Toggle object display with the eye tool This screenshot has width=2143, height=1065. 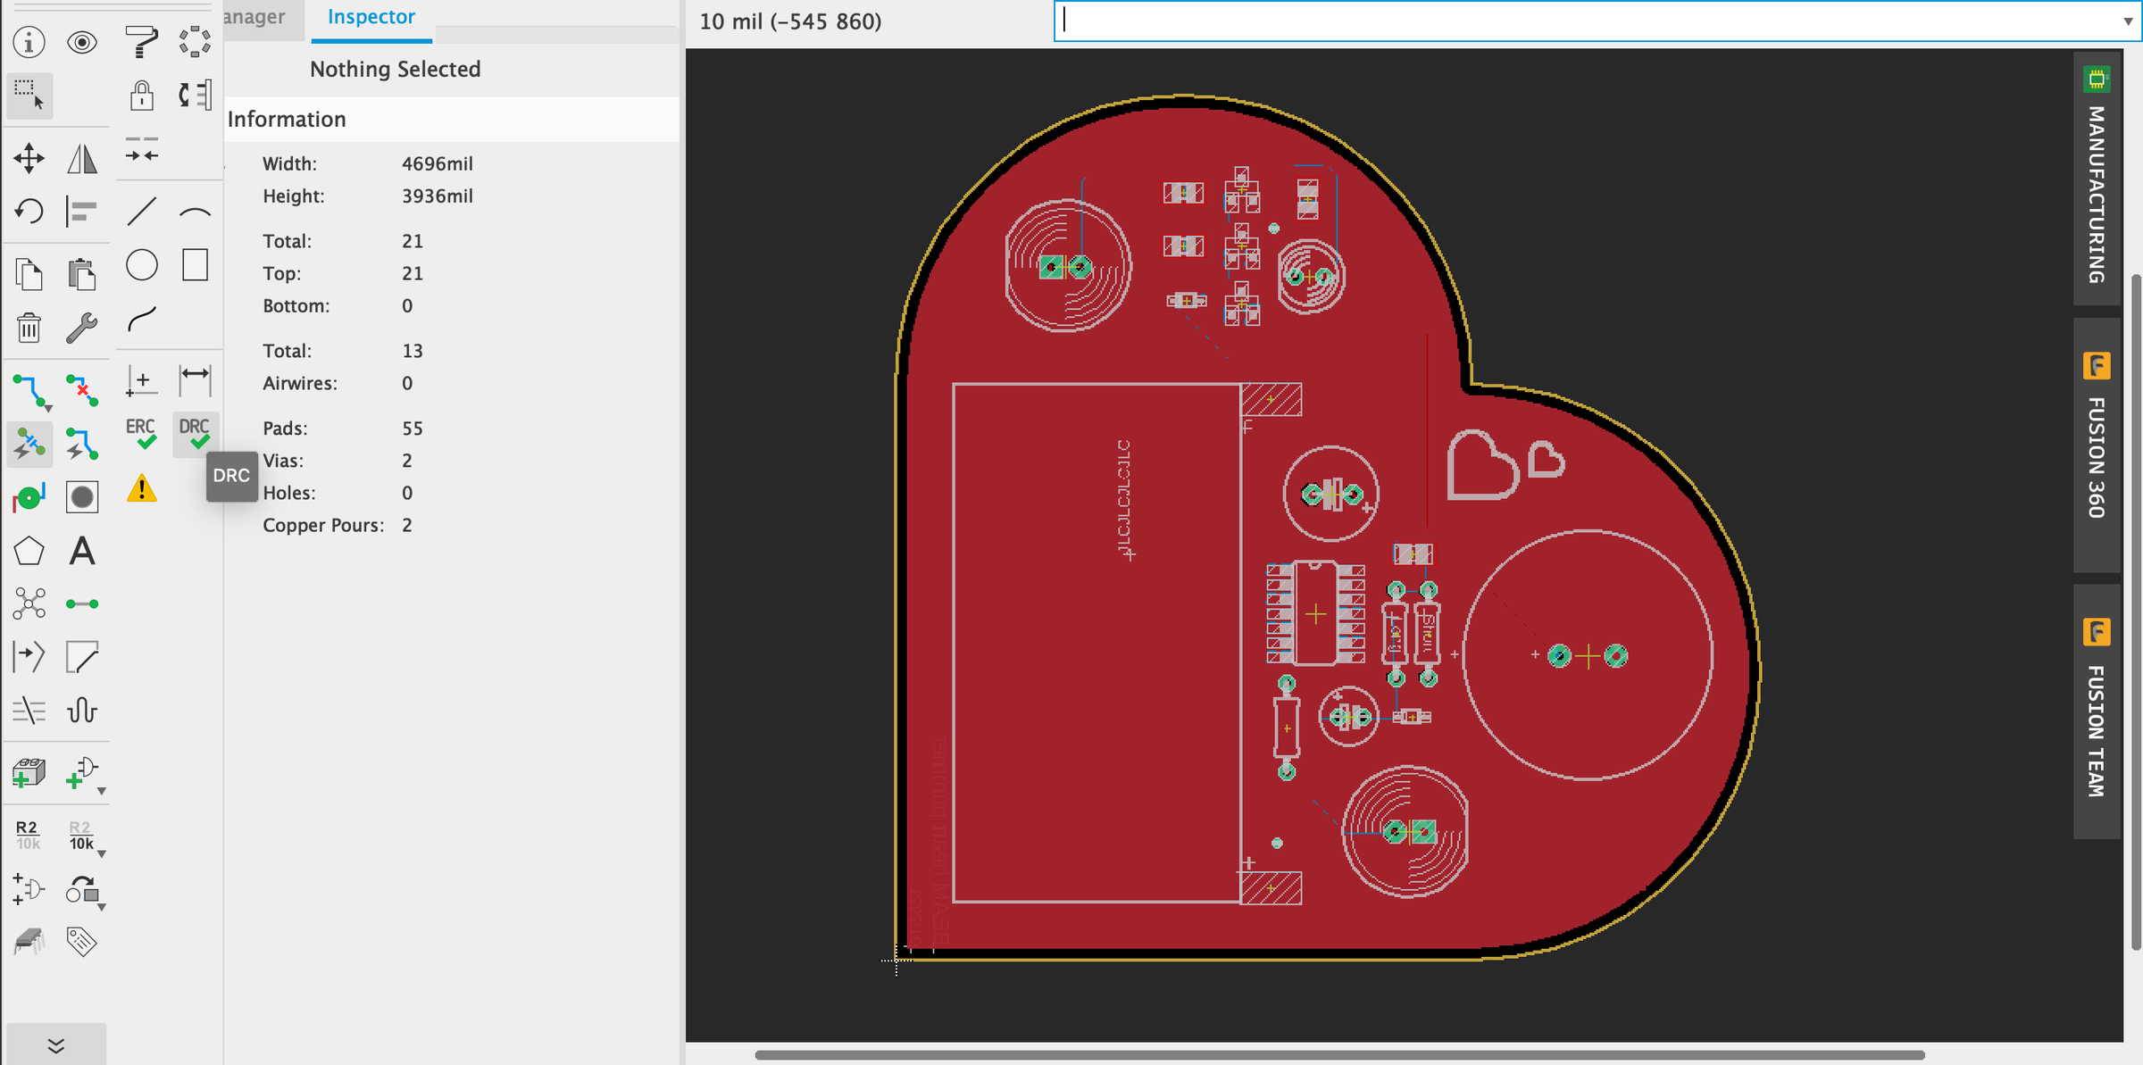pos(82,42)
